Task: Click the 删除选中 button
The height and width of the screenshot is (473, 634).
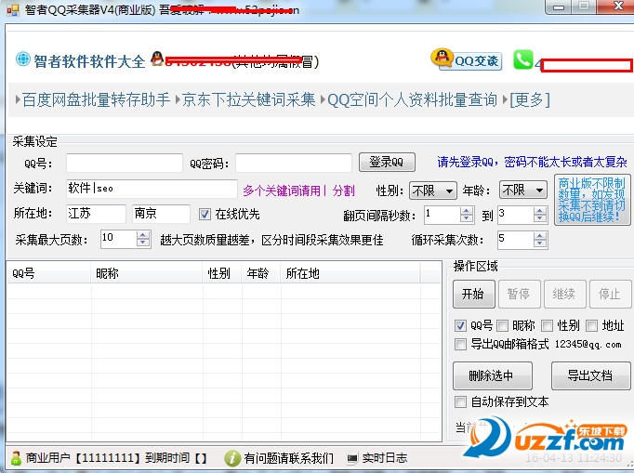Action: (x=493, y=376)
